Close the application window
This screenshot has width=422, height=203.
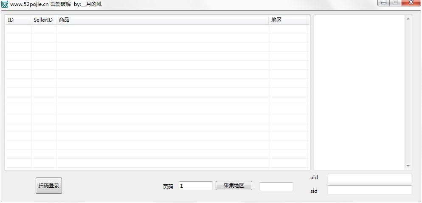click(411, 3)
